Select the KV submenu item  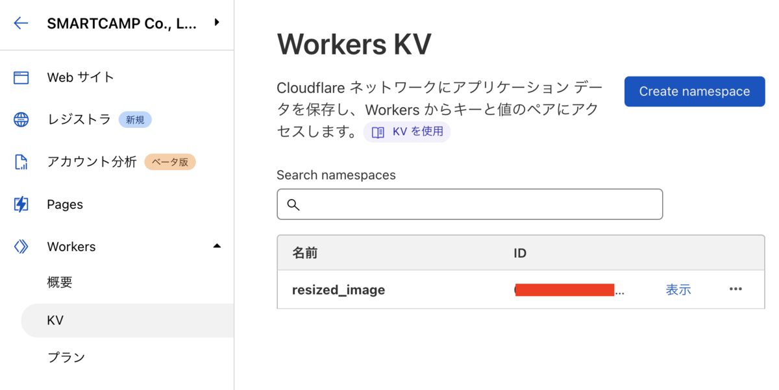[127, 321]
